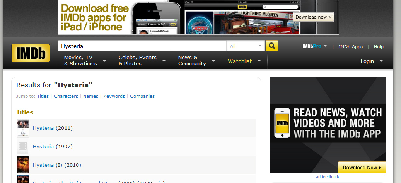Click the Titles section heading

point(25,112)
